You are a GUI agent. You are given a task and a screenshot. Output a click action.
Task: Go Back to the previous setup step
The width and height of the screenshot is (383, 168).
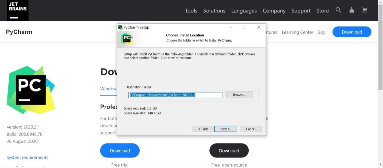pos(203,129)
